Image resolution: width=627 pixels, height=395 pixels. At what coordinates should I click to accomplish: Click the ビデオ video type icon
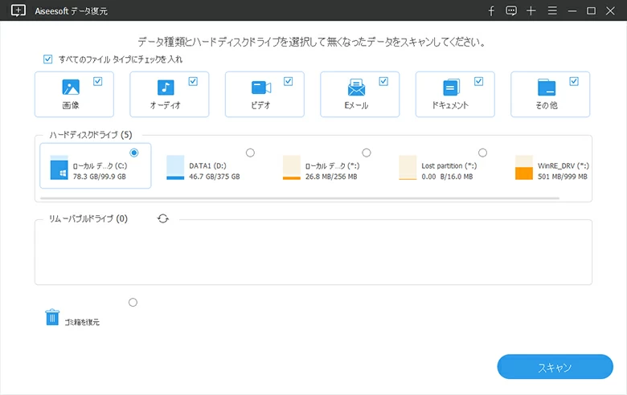pyautogui.click(x=260, y=88)
